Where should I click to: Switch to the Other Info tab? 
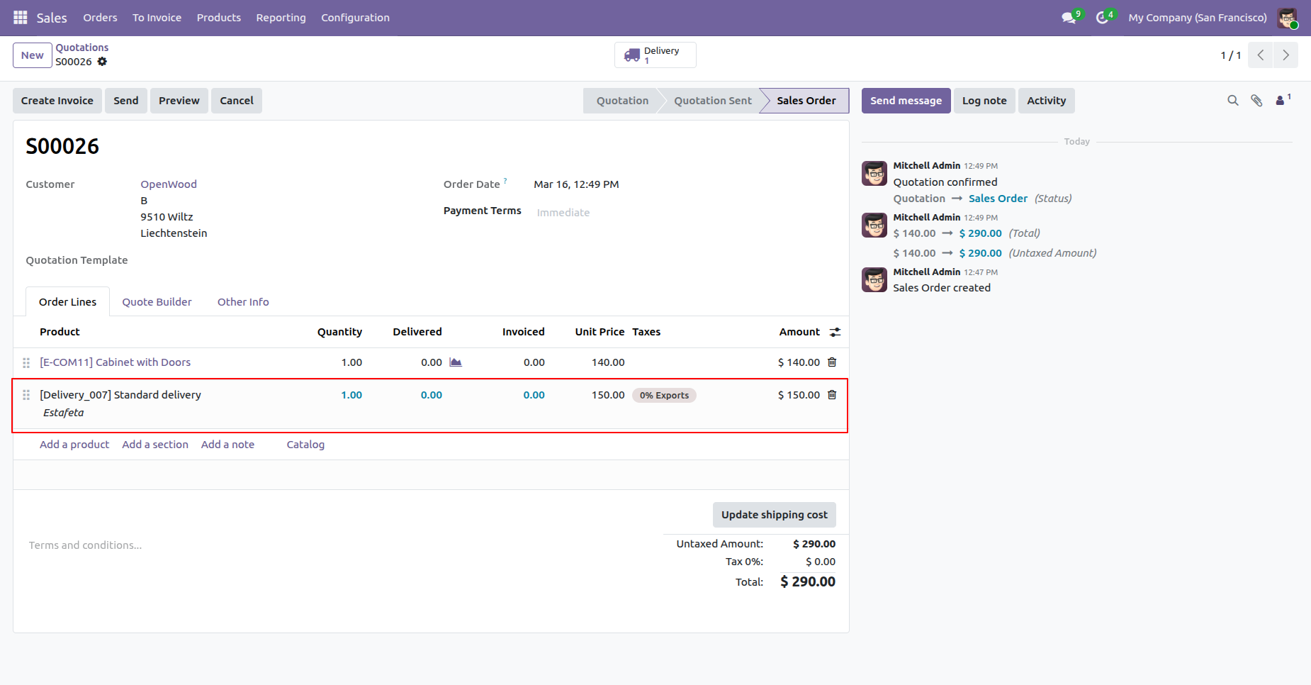tap(243, 302)
